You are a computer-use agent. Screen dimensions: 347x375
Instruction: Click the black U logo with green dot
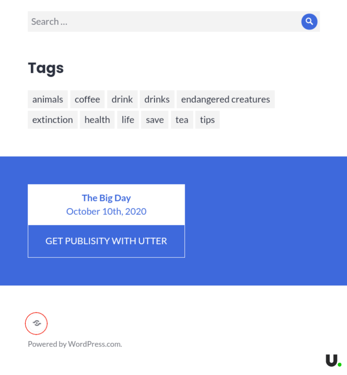click(333, 360)
